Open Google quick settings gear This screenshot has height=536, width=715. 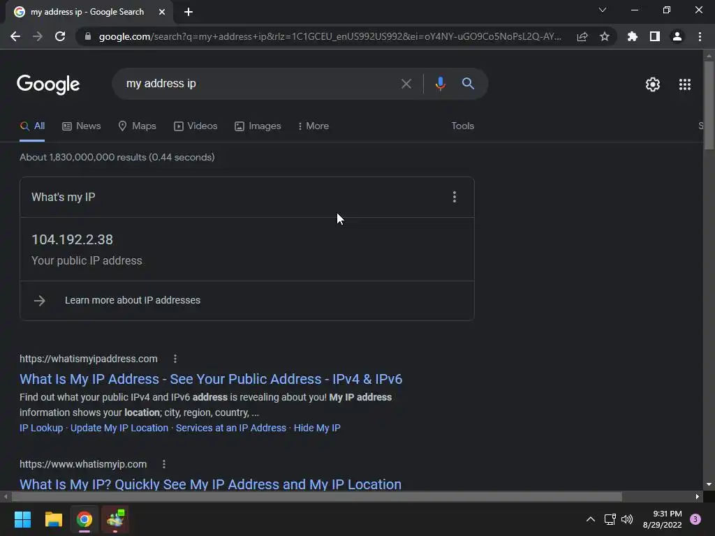[653, 84]
